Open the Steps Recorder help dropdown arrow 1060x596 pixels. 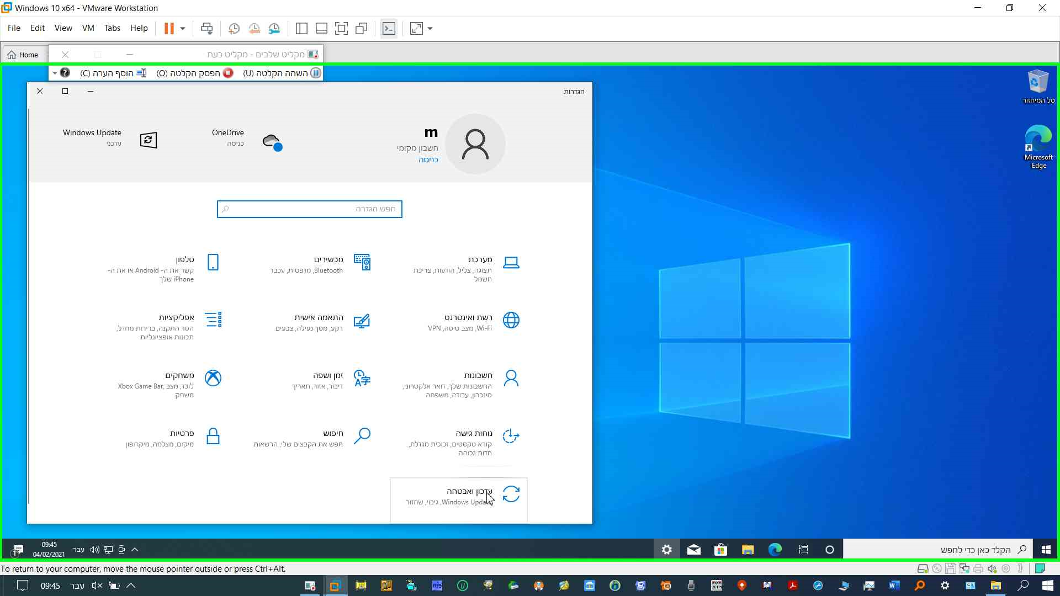[x=55, y=73]
